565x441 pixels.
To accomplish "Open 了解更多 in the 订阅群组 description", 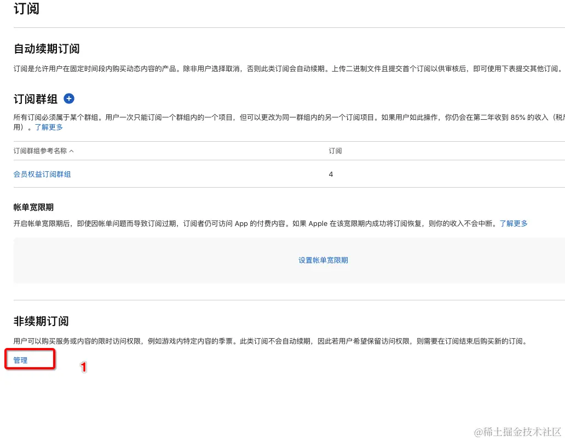I will (49, 127).
